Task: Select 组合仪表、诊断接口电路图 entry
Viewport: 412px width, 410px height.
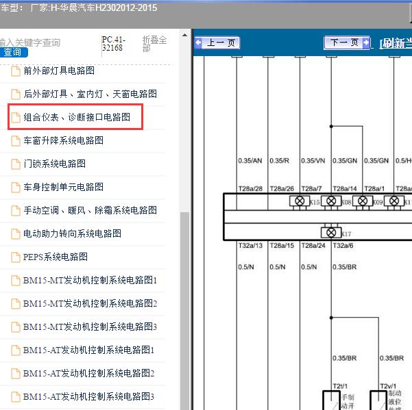Action: 77,117
